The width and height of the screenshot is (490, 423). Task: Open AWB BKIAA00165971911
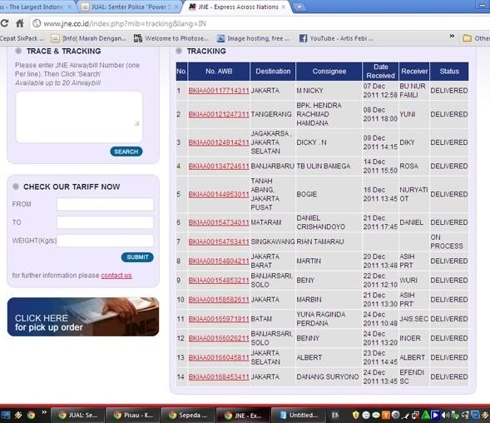tap(219, 319)
